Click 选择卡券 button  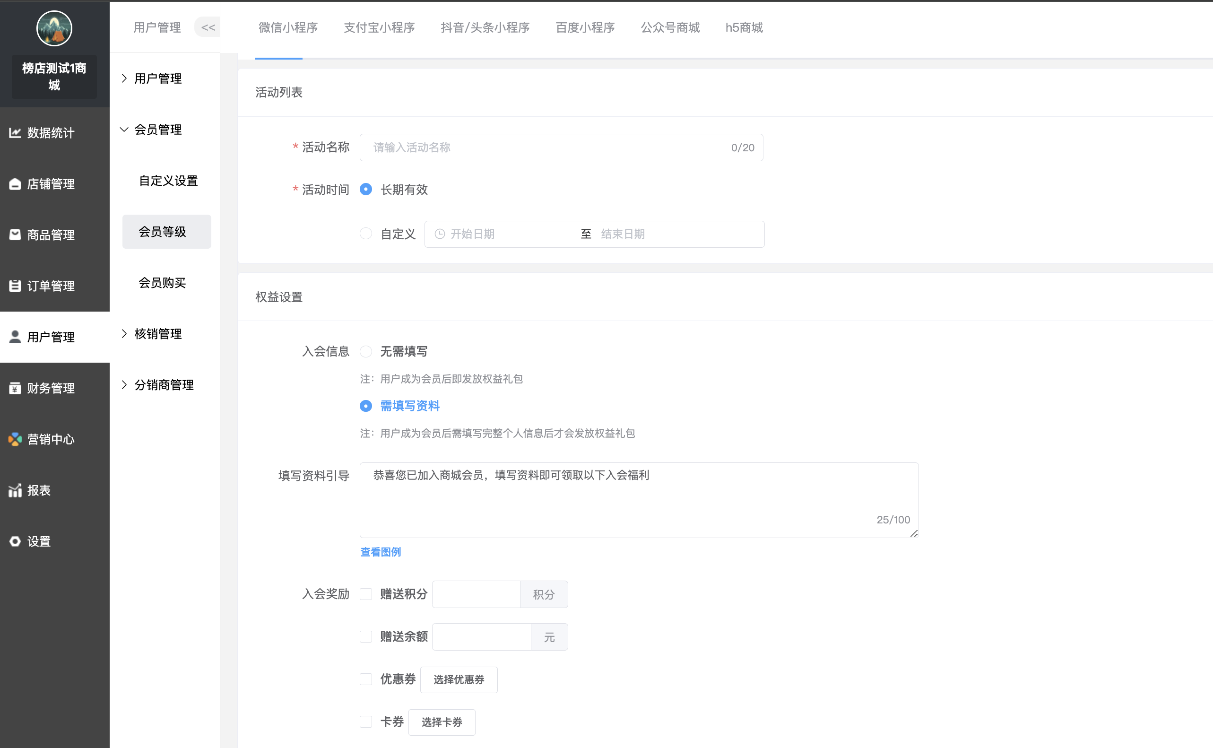click(x=442, y=722)
